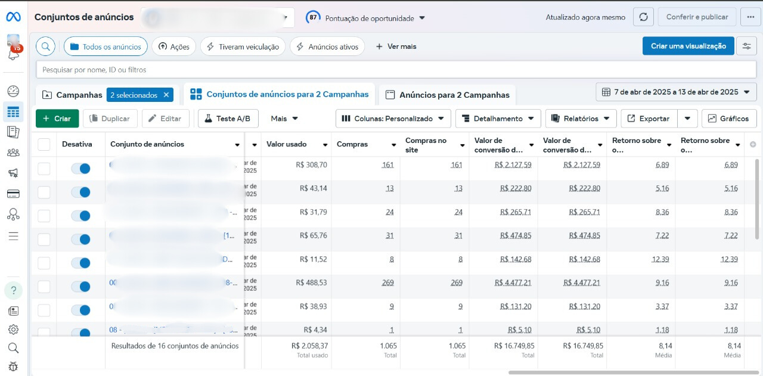Open the partners icon in sidebar
This screenshot has width=763, height=376.
pos(13,215)
